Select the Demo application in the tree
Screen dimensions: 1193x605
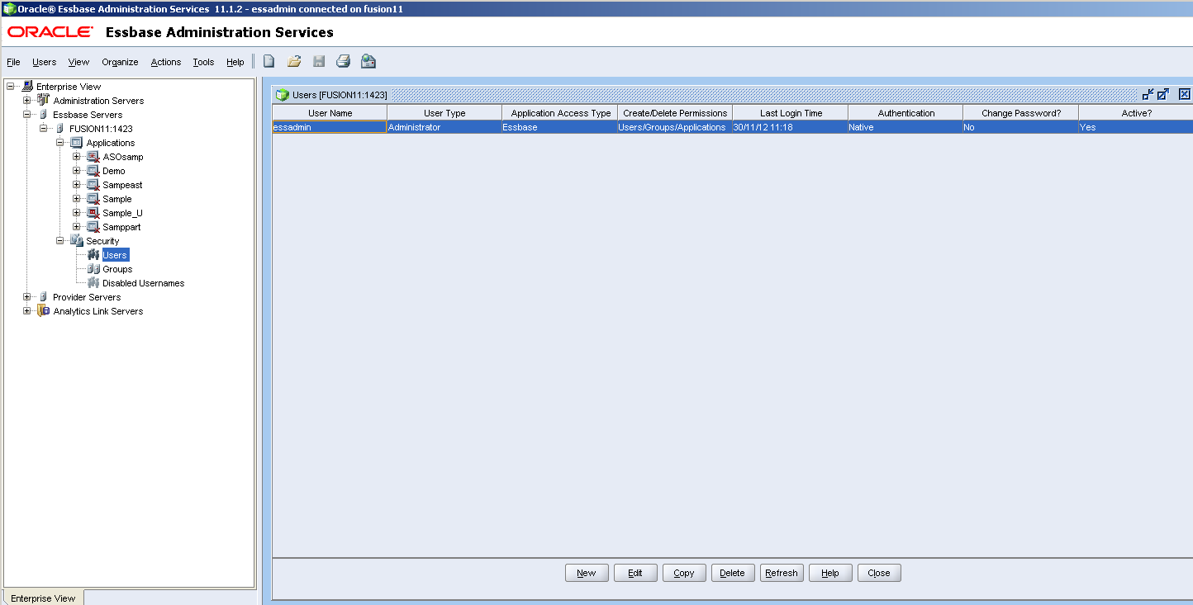[113, 170]
